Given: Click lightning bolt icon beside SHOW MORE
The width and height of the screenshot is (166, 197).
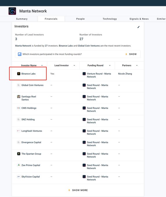Looking at the screenshot, I should point(69,190).
